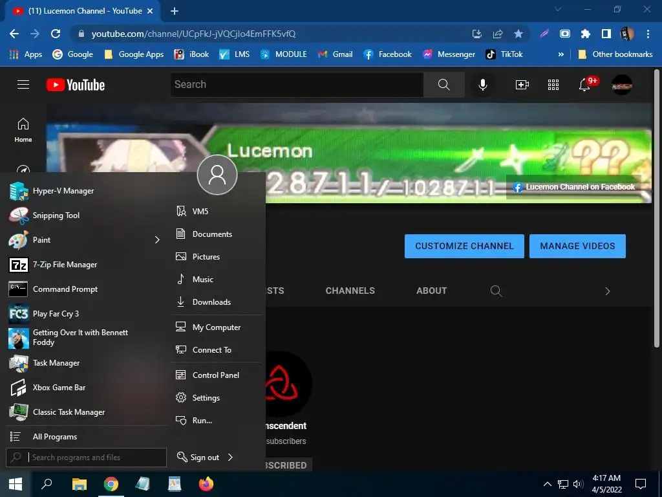
Task: Open Settings from Start menu
Action: pyautogui.click(x=217, y=398)
